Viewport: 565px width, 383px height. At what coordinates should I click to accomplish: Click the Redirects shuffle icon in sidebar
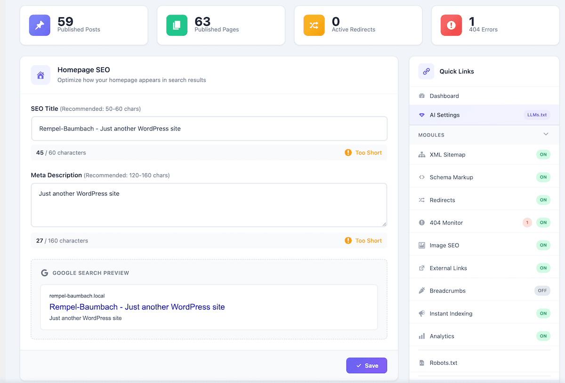(x=421, y=200)
